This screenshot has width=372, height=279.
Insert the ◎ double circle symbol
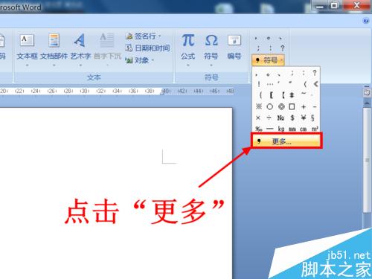[281, 106]
